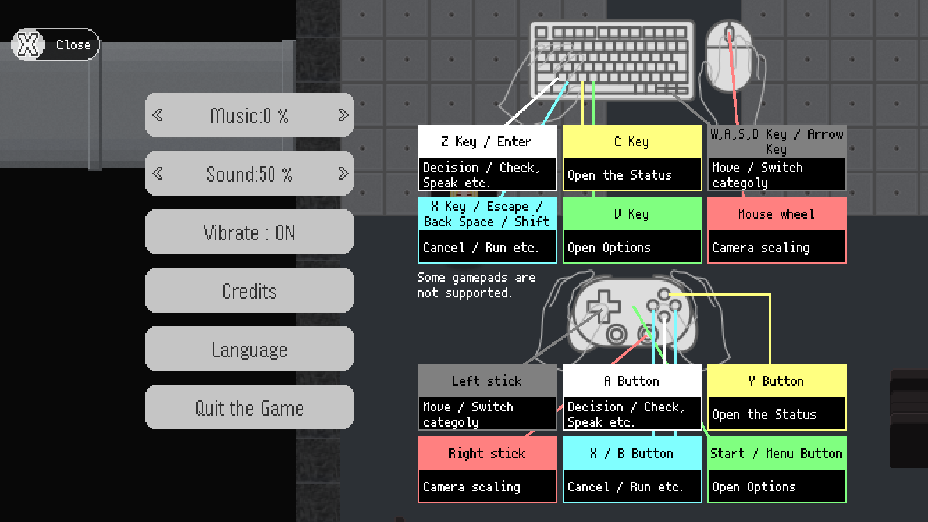Viewport: 928px width, 522px height.
Task: Decrease Music volume with left arrow
Action: 158,115
